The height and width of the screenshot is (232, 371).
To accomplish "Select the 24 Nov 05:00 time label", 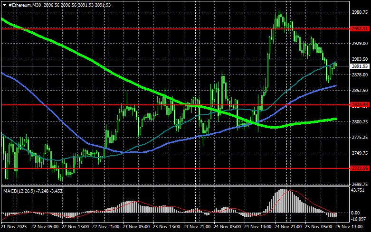I will pos(228,227).
